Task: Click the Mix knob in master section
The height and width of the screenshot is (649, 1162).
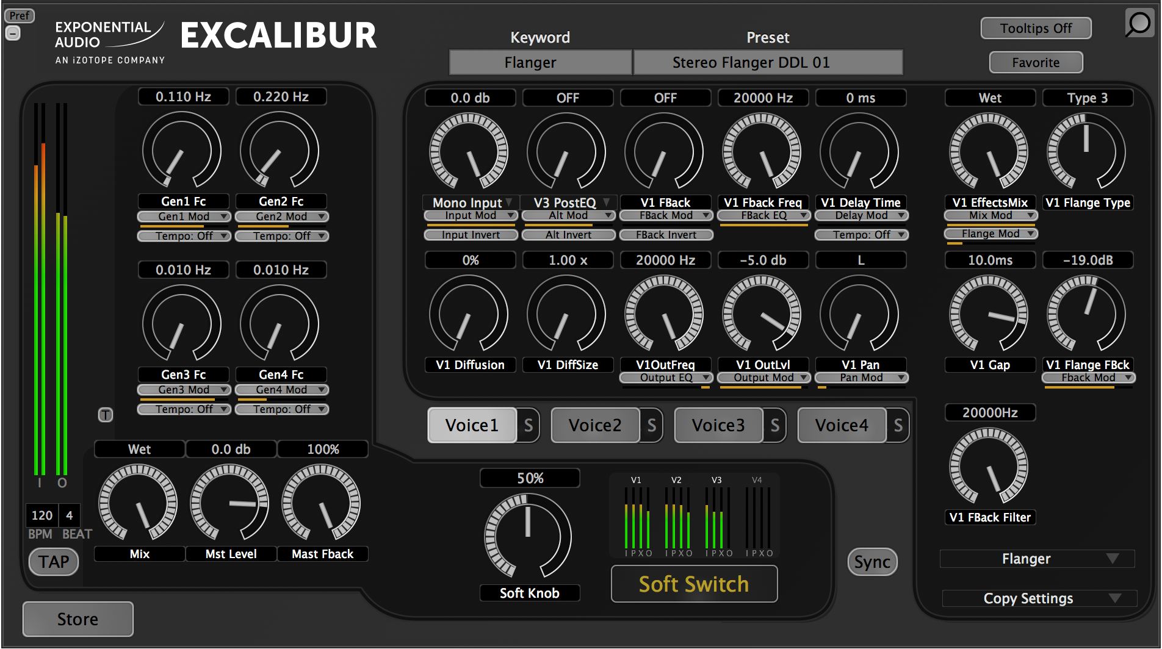Action: pos(138,503)
